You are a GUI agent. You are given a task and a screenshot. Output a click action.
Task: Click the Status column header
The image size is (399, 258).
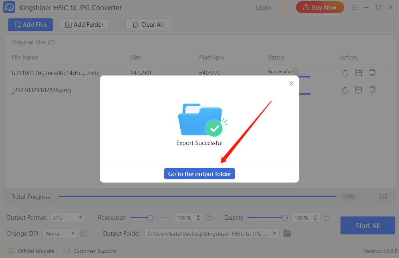pos(276,58)
